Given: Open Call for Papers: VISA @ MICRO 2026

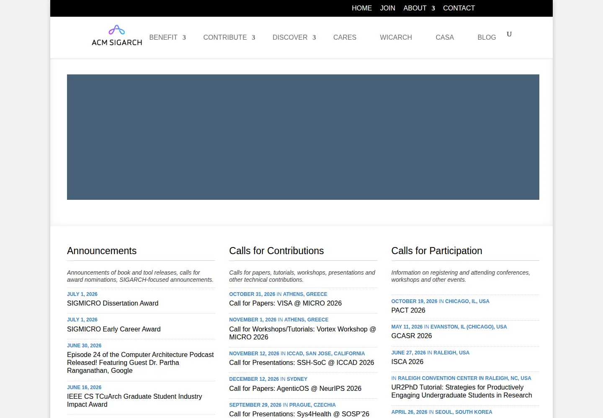Looking at the screenshot, I should (285, 303).
